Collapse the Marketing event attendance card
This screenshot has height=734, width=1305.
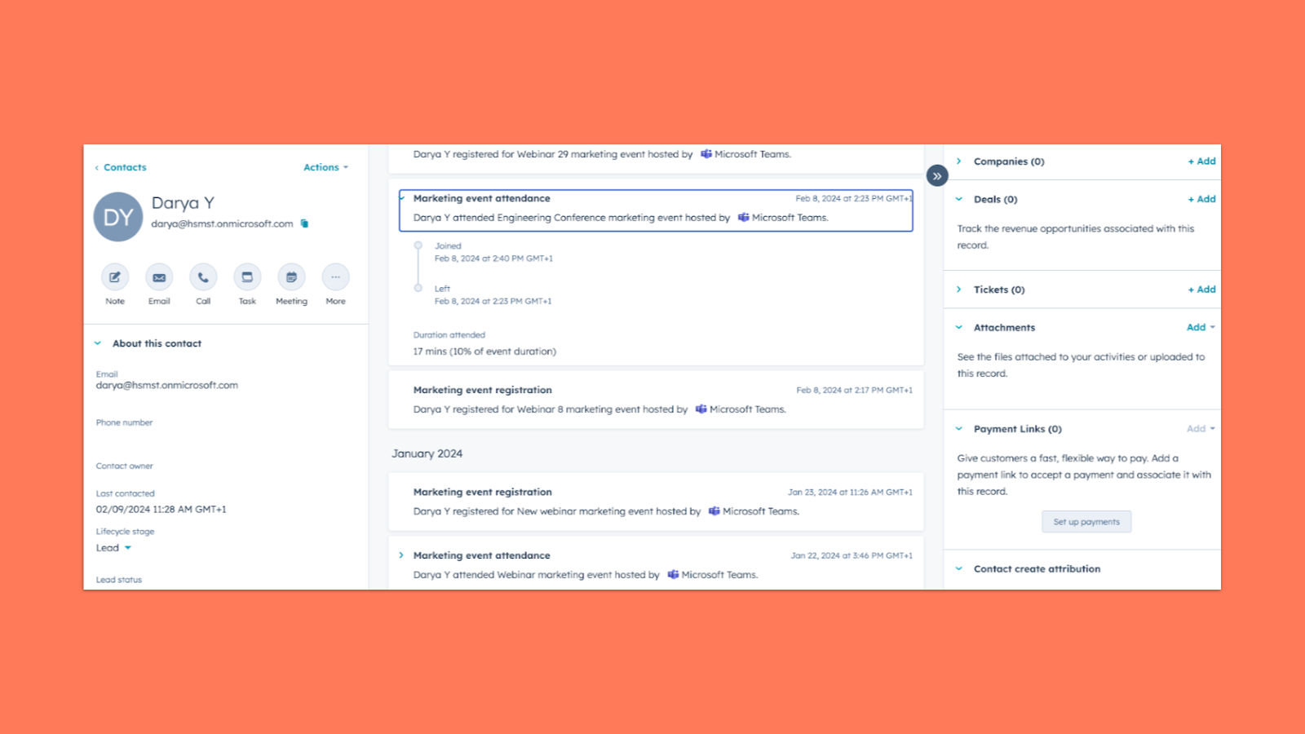(402, 197)
